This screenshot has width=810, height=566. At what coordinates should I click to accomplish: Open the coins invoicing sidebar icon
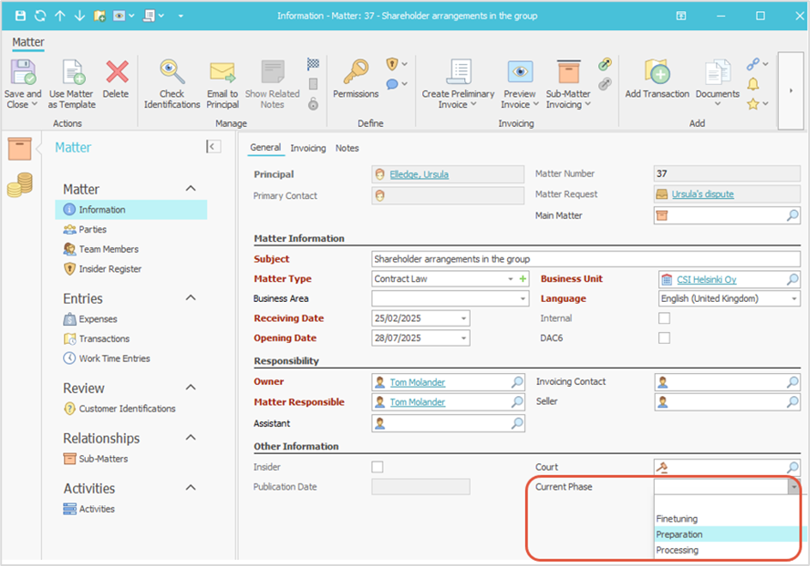[19, 184]
